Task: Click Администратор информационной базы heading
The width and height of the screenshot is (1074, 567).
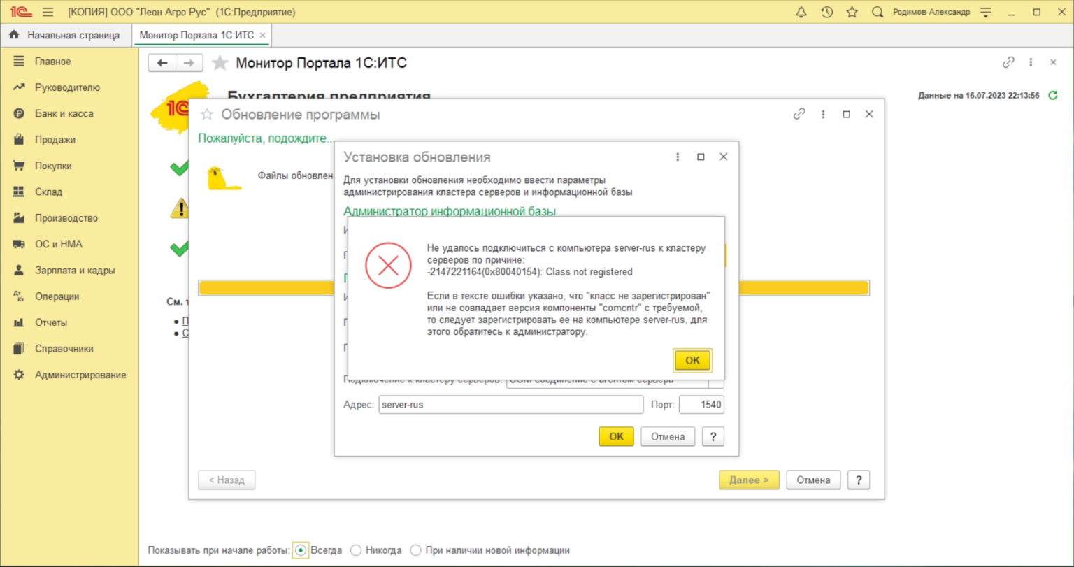Action: coord(450,210)
